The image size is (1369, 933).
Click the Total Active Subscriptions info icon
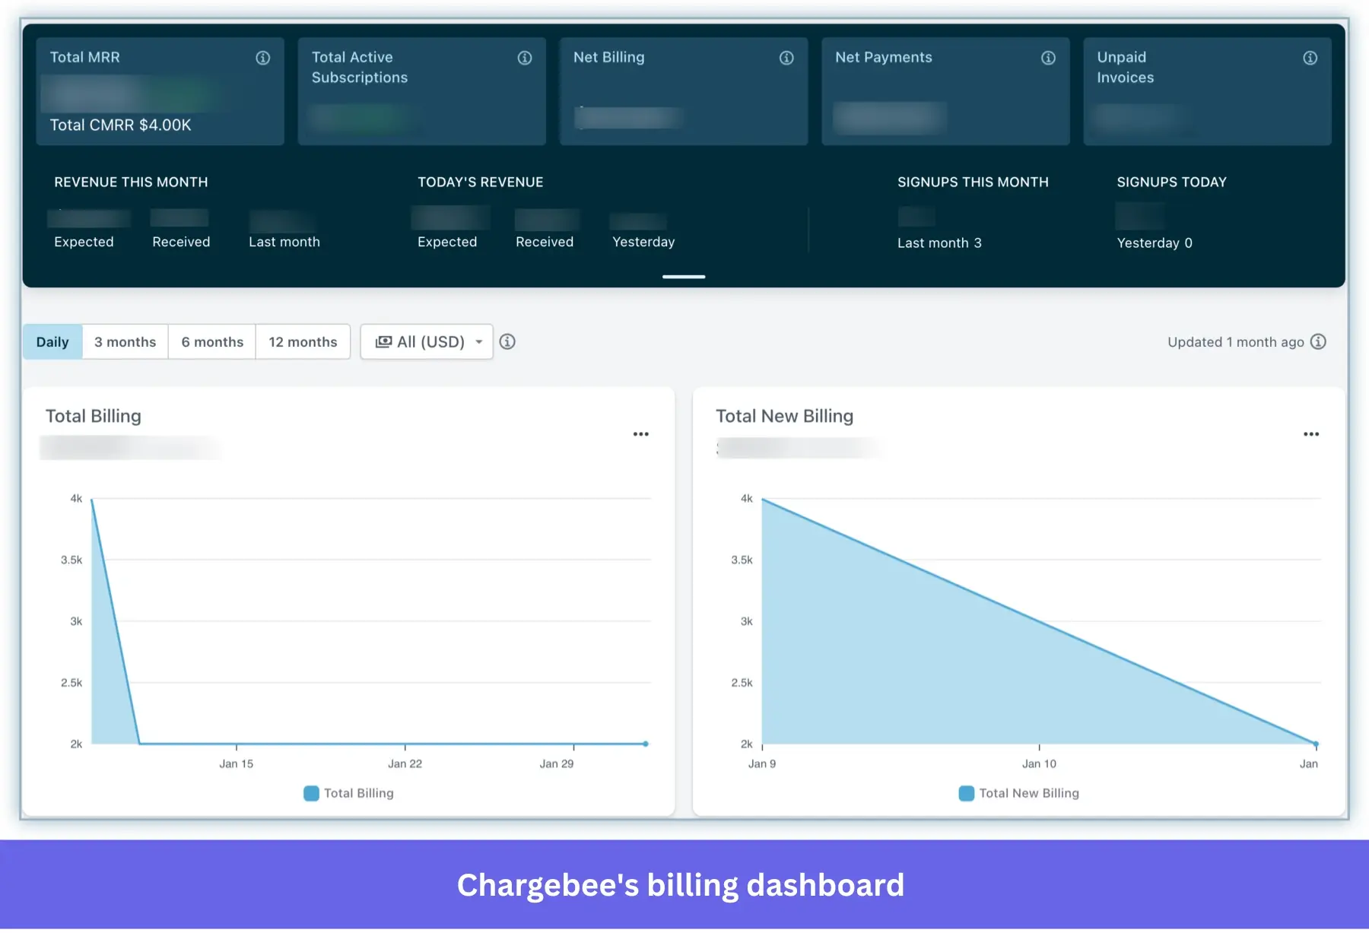tap(524, 57)
